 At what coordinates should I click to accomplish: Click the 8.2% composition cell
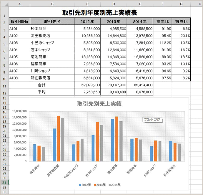point(181,78)
